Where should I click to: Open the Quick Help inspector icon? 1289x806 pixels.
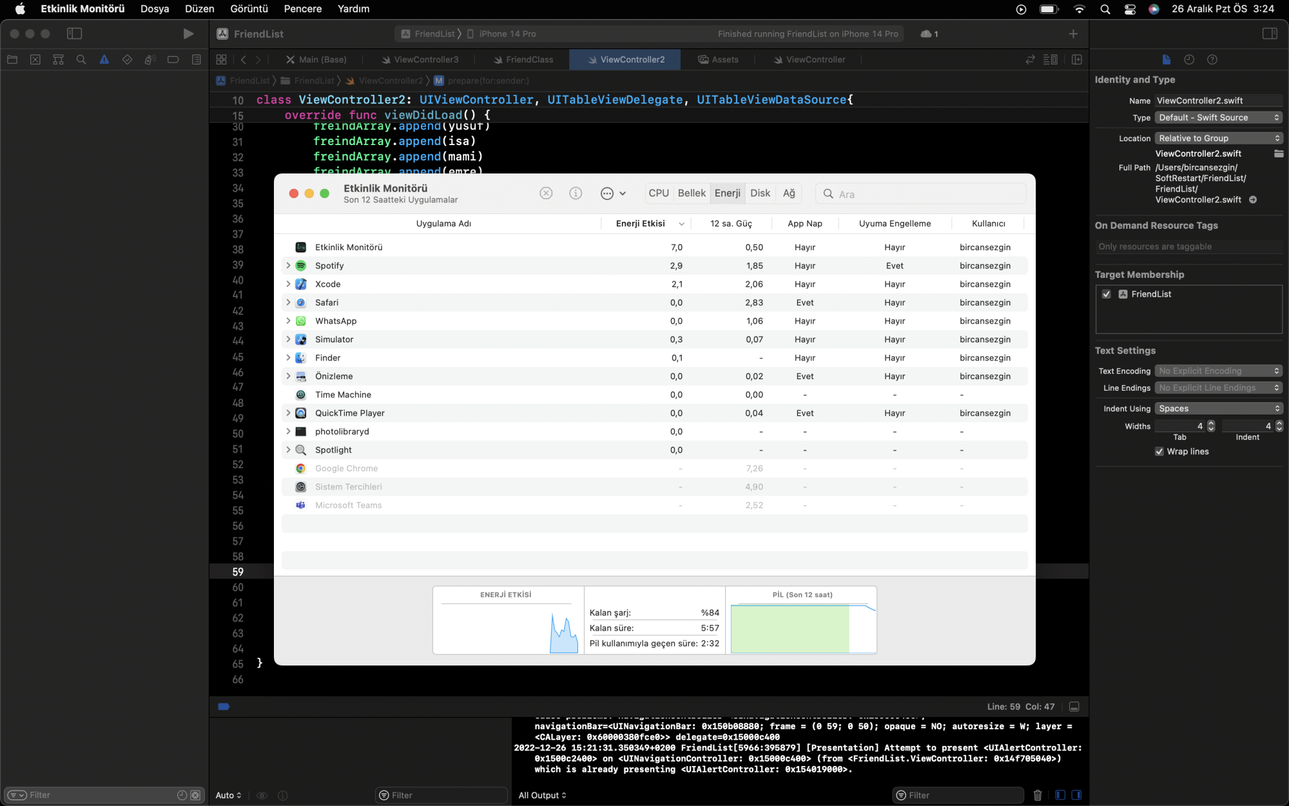tap(1212, 59)
